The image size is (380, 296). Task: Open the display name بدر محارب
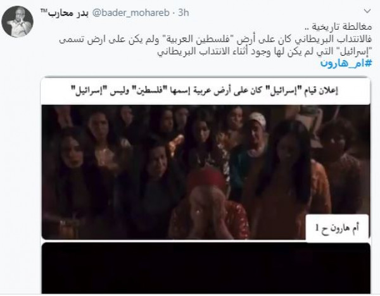pos(68,13)
